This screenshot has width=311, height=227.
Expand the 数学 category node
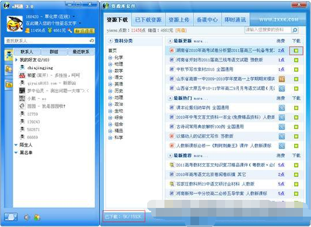click(110, 71)
